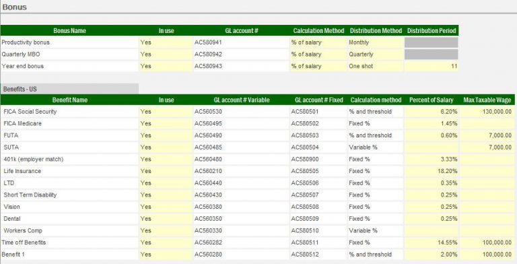
Task: Click the Year end bonus label
Action: [x=22, y=66]
